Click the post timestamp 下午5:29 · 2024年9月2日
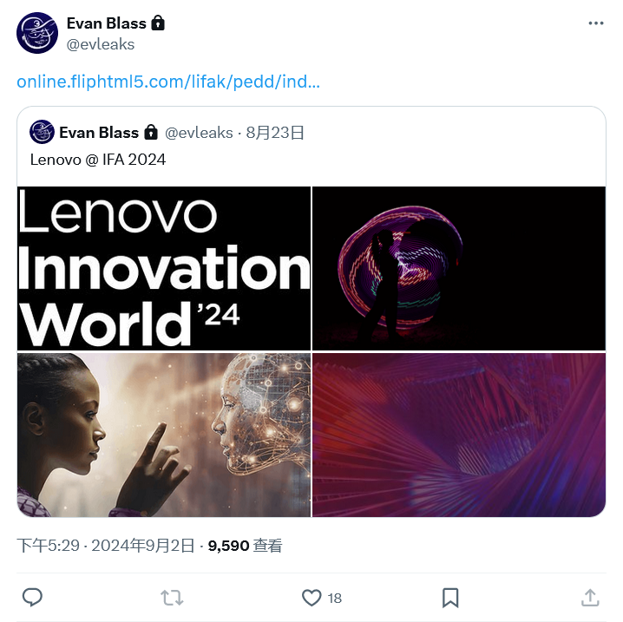623x622 pixels. click(x=107, y=546)
